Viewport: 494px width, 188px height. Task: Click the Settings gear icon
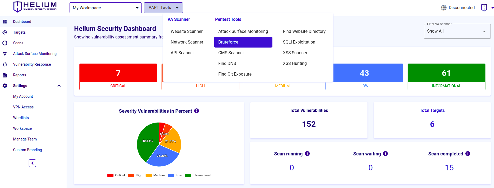[5, 86]
